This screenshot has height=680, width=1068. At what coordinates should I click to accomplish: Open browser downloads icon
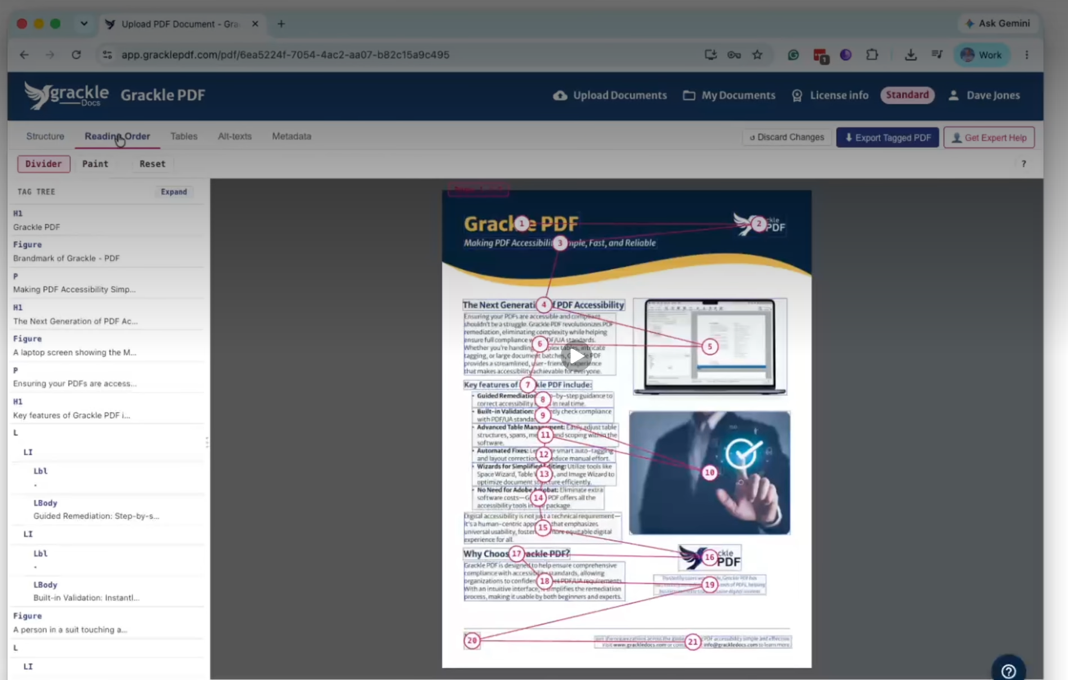click(910, 55)
